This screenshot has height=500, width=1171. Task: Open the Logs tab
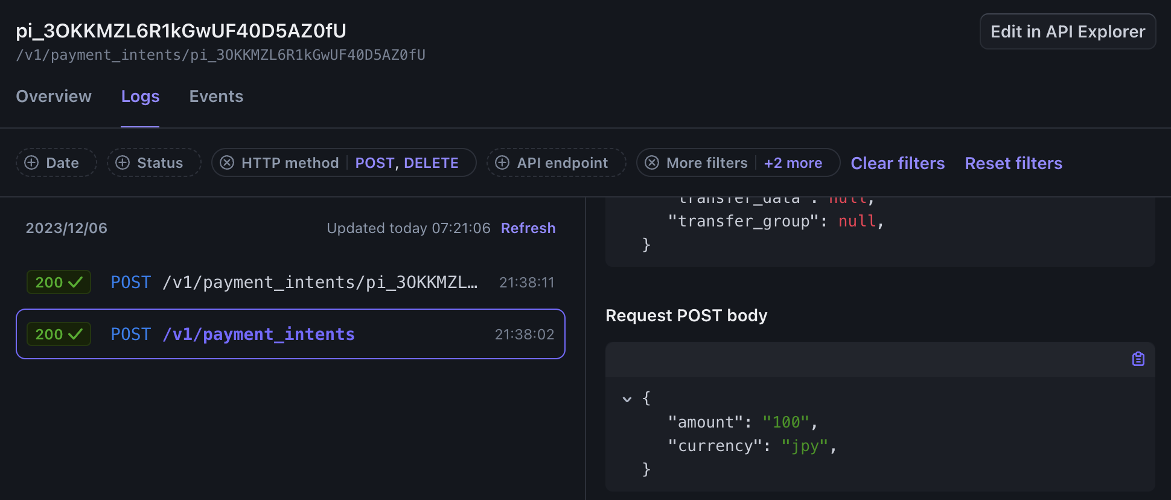140,97
